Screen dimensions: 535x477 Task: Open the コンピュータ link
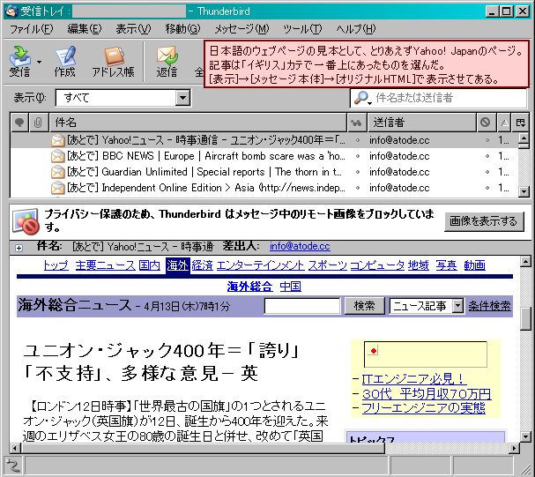tap(377, 265)
